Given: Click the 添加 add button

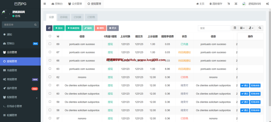Looking at the screenshot, I should pos(59,28).
